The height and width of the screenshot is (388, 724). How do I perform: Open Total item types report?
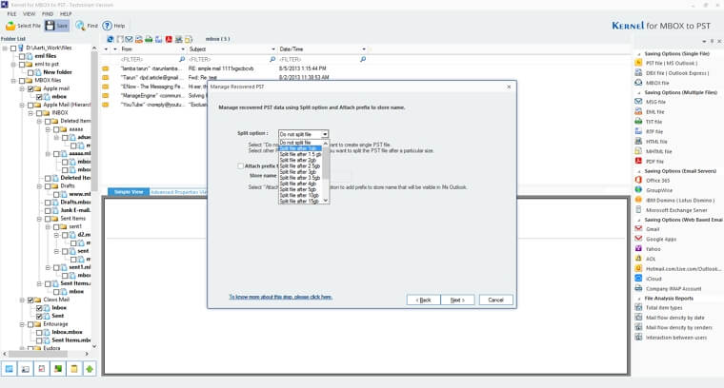664,308
